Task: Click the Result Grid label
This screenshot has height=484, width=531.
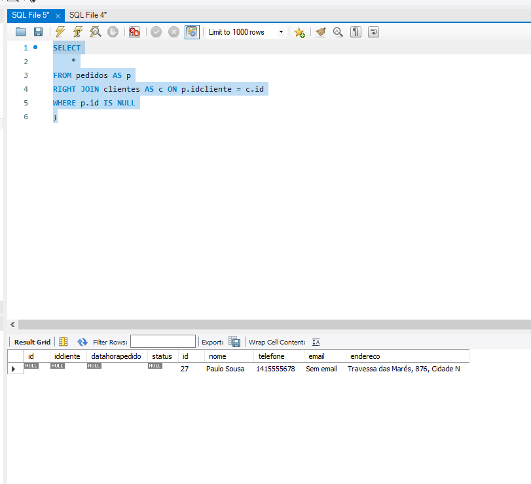Action: coord(32,342)
